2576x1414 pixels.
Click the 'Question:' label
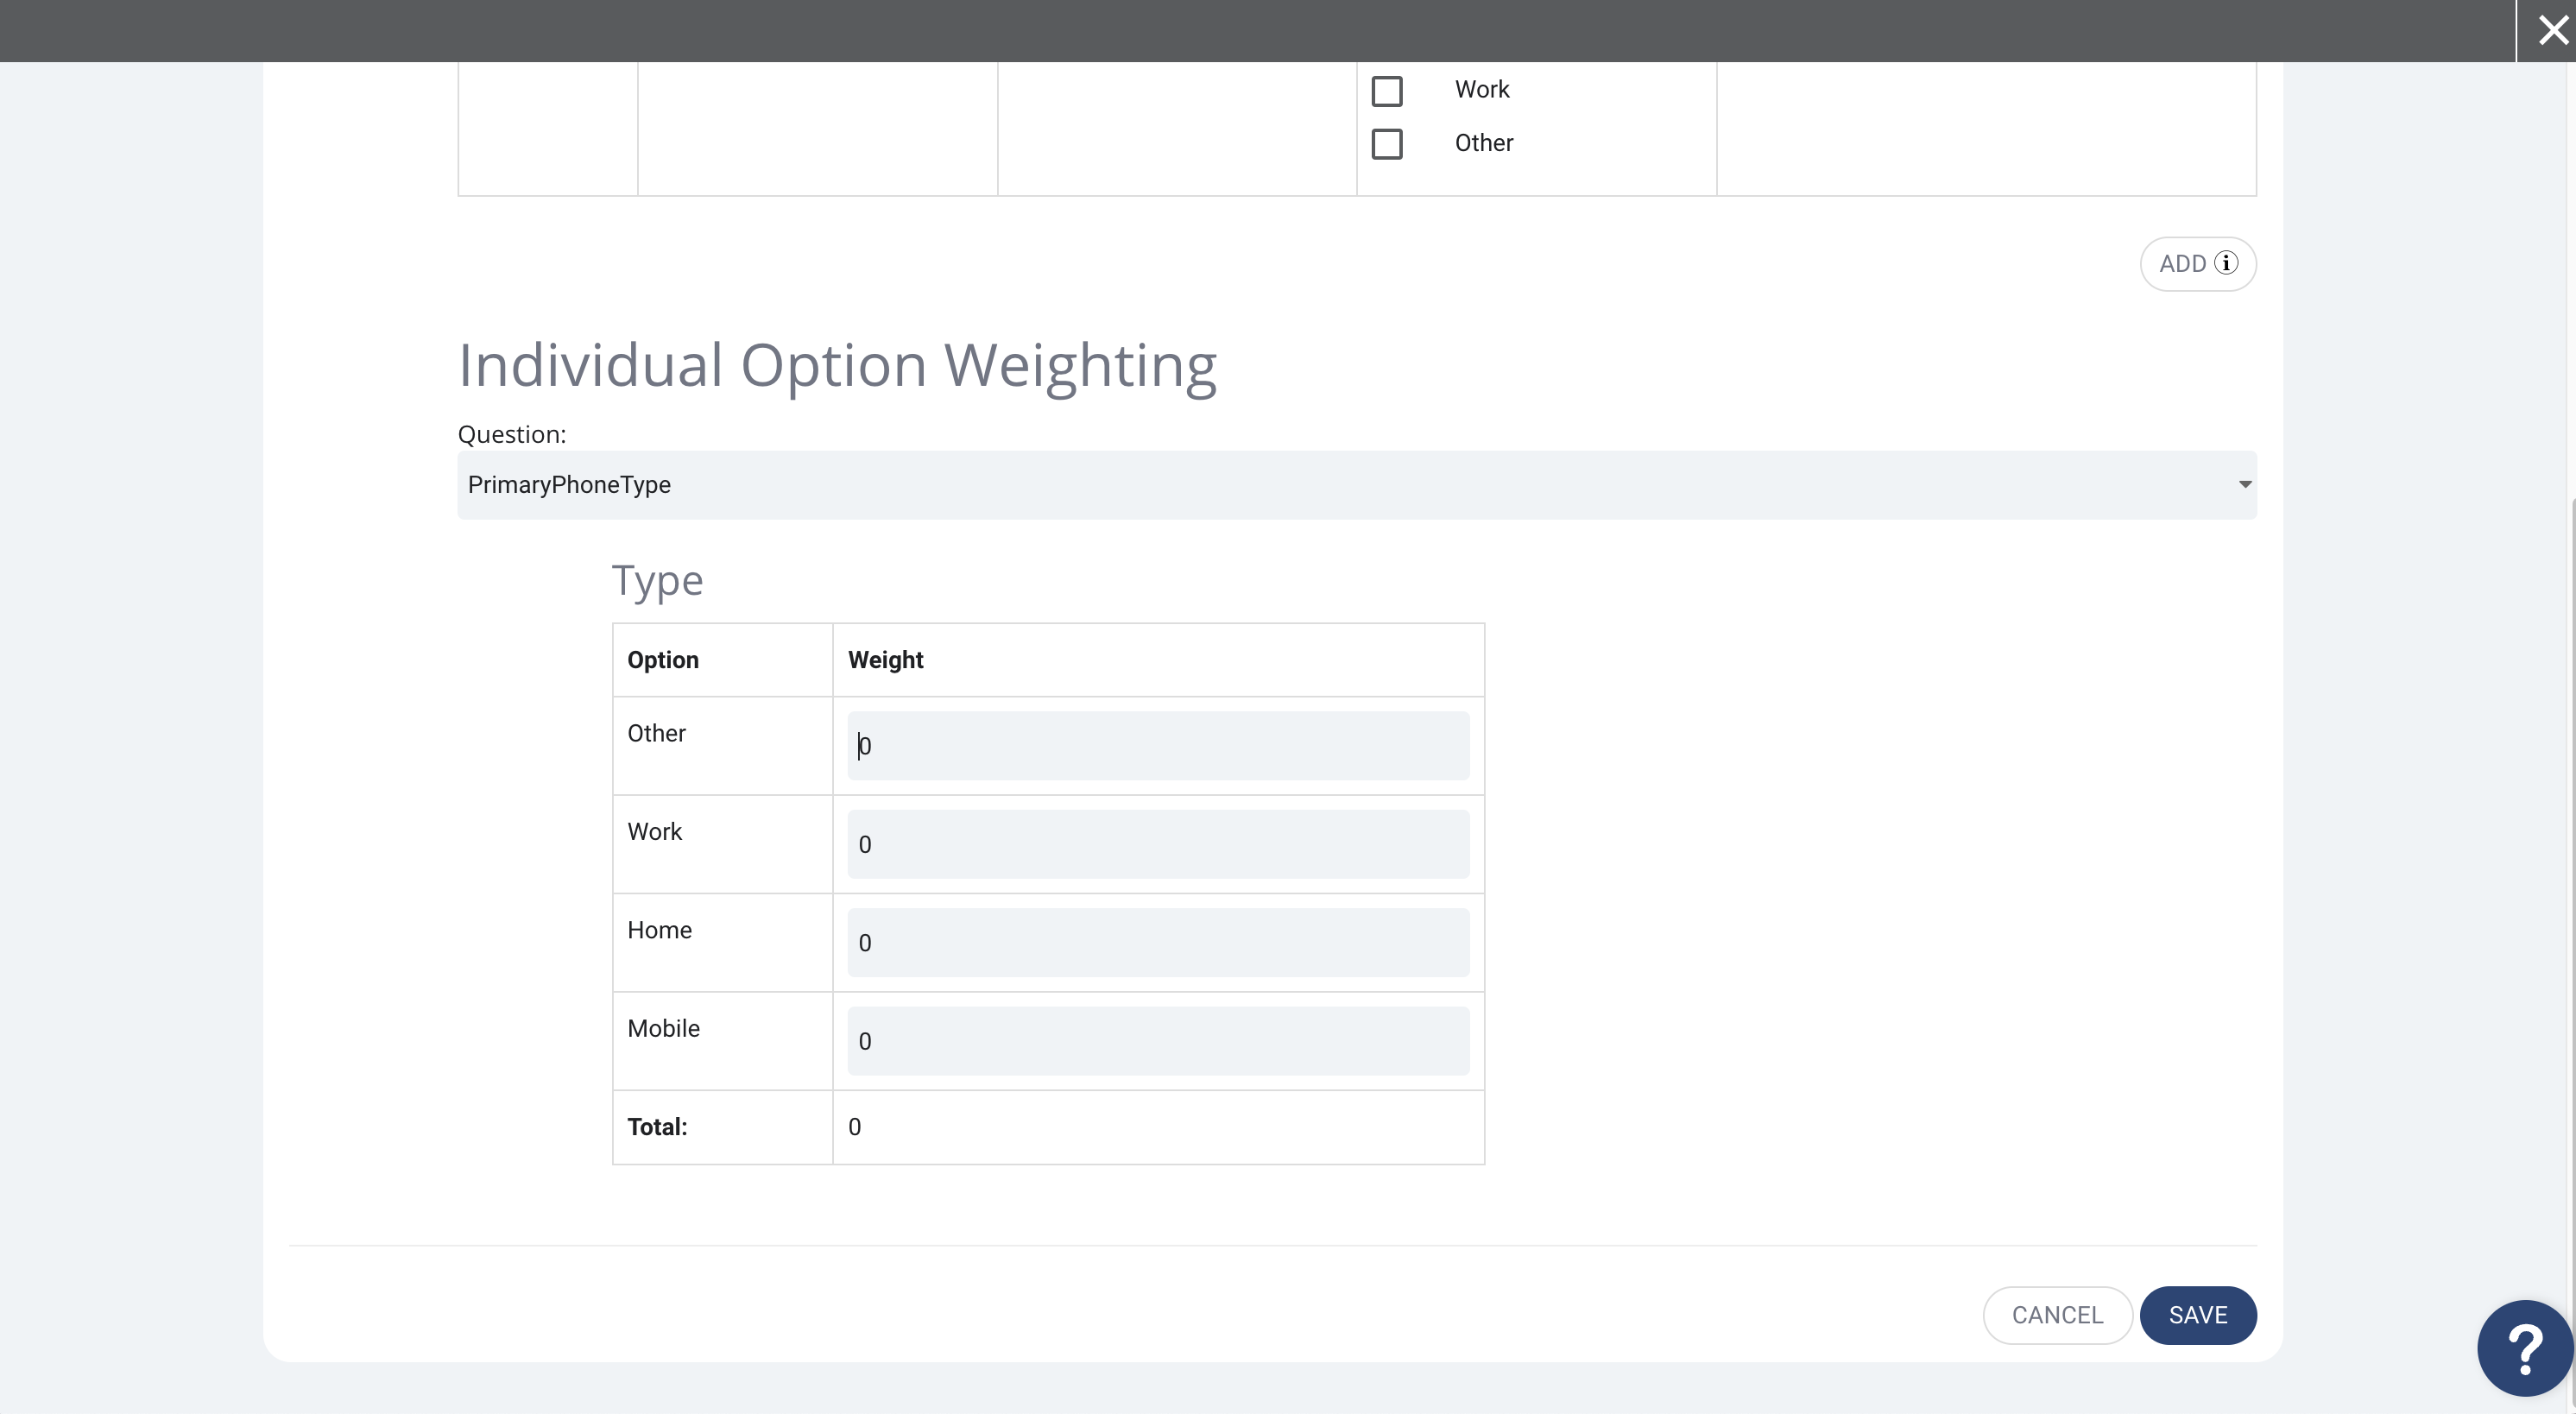click(512, 434)
